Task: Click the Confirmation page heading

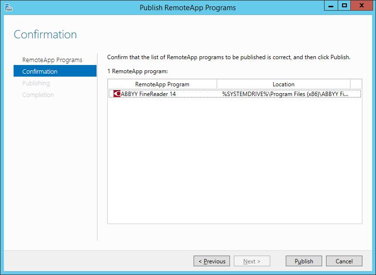Action: pos(45,34)
